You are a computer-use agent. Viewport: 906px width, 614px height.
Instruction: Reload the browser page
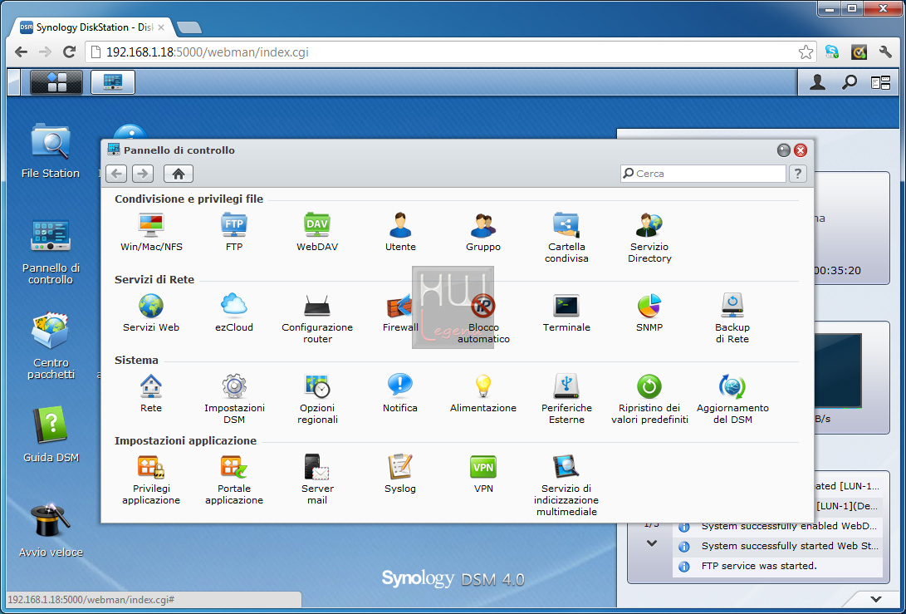(x=69, y=52)
